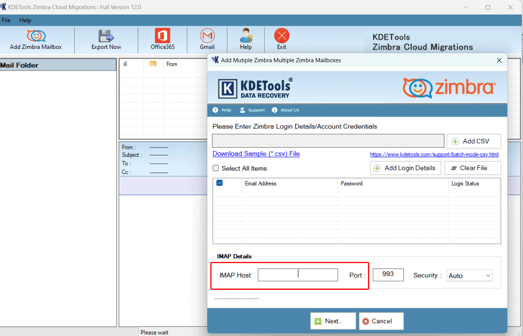Viewport: 523px width, 336px height.
Task: Click the Please wait status bar text
Action: tap(154, 333)
